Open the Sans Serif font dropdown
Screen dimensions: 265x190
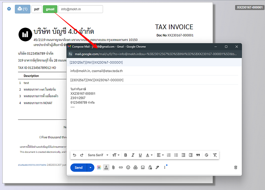click(97, 155)
